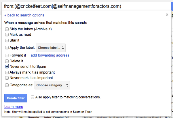
Task: Expand the Choose category dropdown
Action: 52,85
